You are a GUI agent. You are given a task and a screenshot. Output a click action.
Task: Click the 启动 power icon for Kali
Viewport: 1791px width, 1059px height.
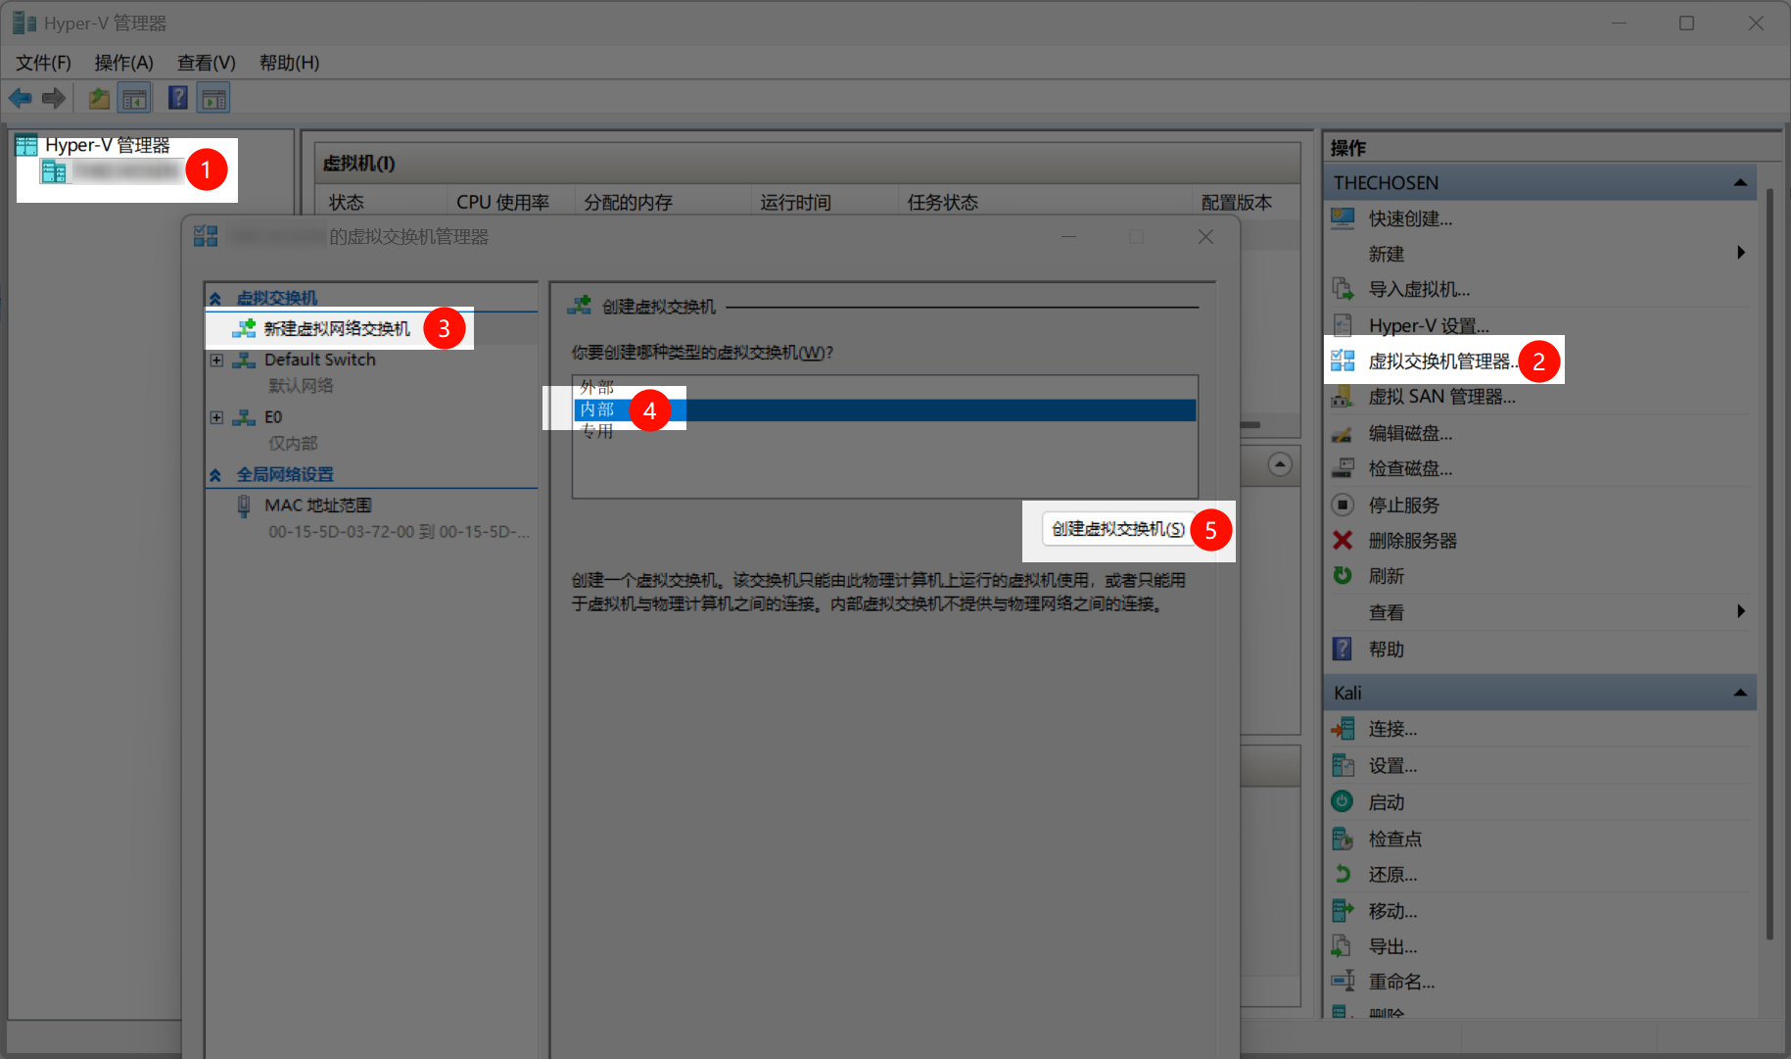coord(1343,801)
